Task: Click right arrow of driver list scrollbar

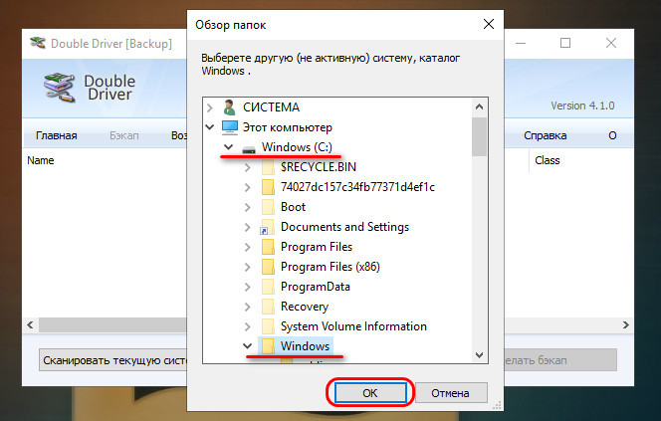Action: [625, 324]
